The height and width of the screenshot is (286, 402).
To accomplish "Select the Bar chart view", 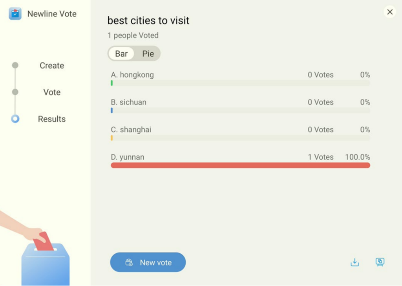I will (121, 54).
